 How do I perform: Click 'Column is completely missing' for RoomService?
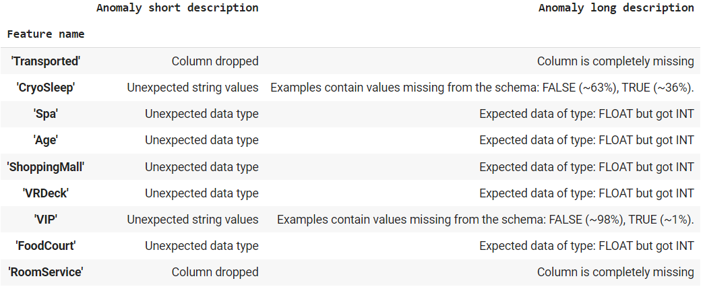tap(615, 272)
